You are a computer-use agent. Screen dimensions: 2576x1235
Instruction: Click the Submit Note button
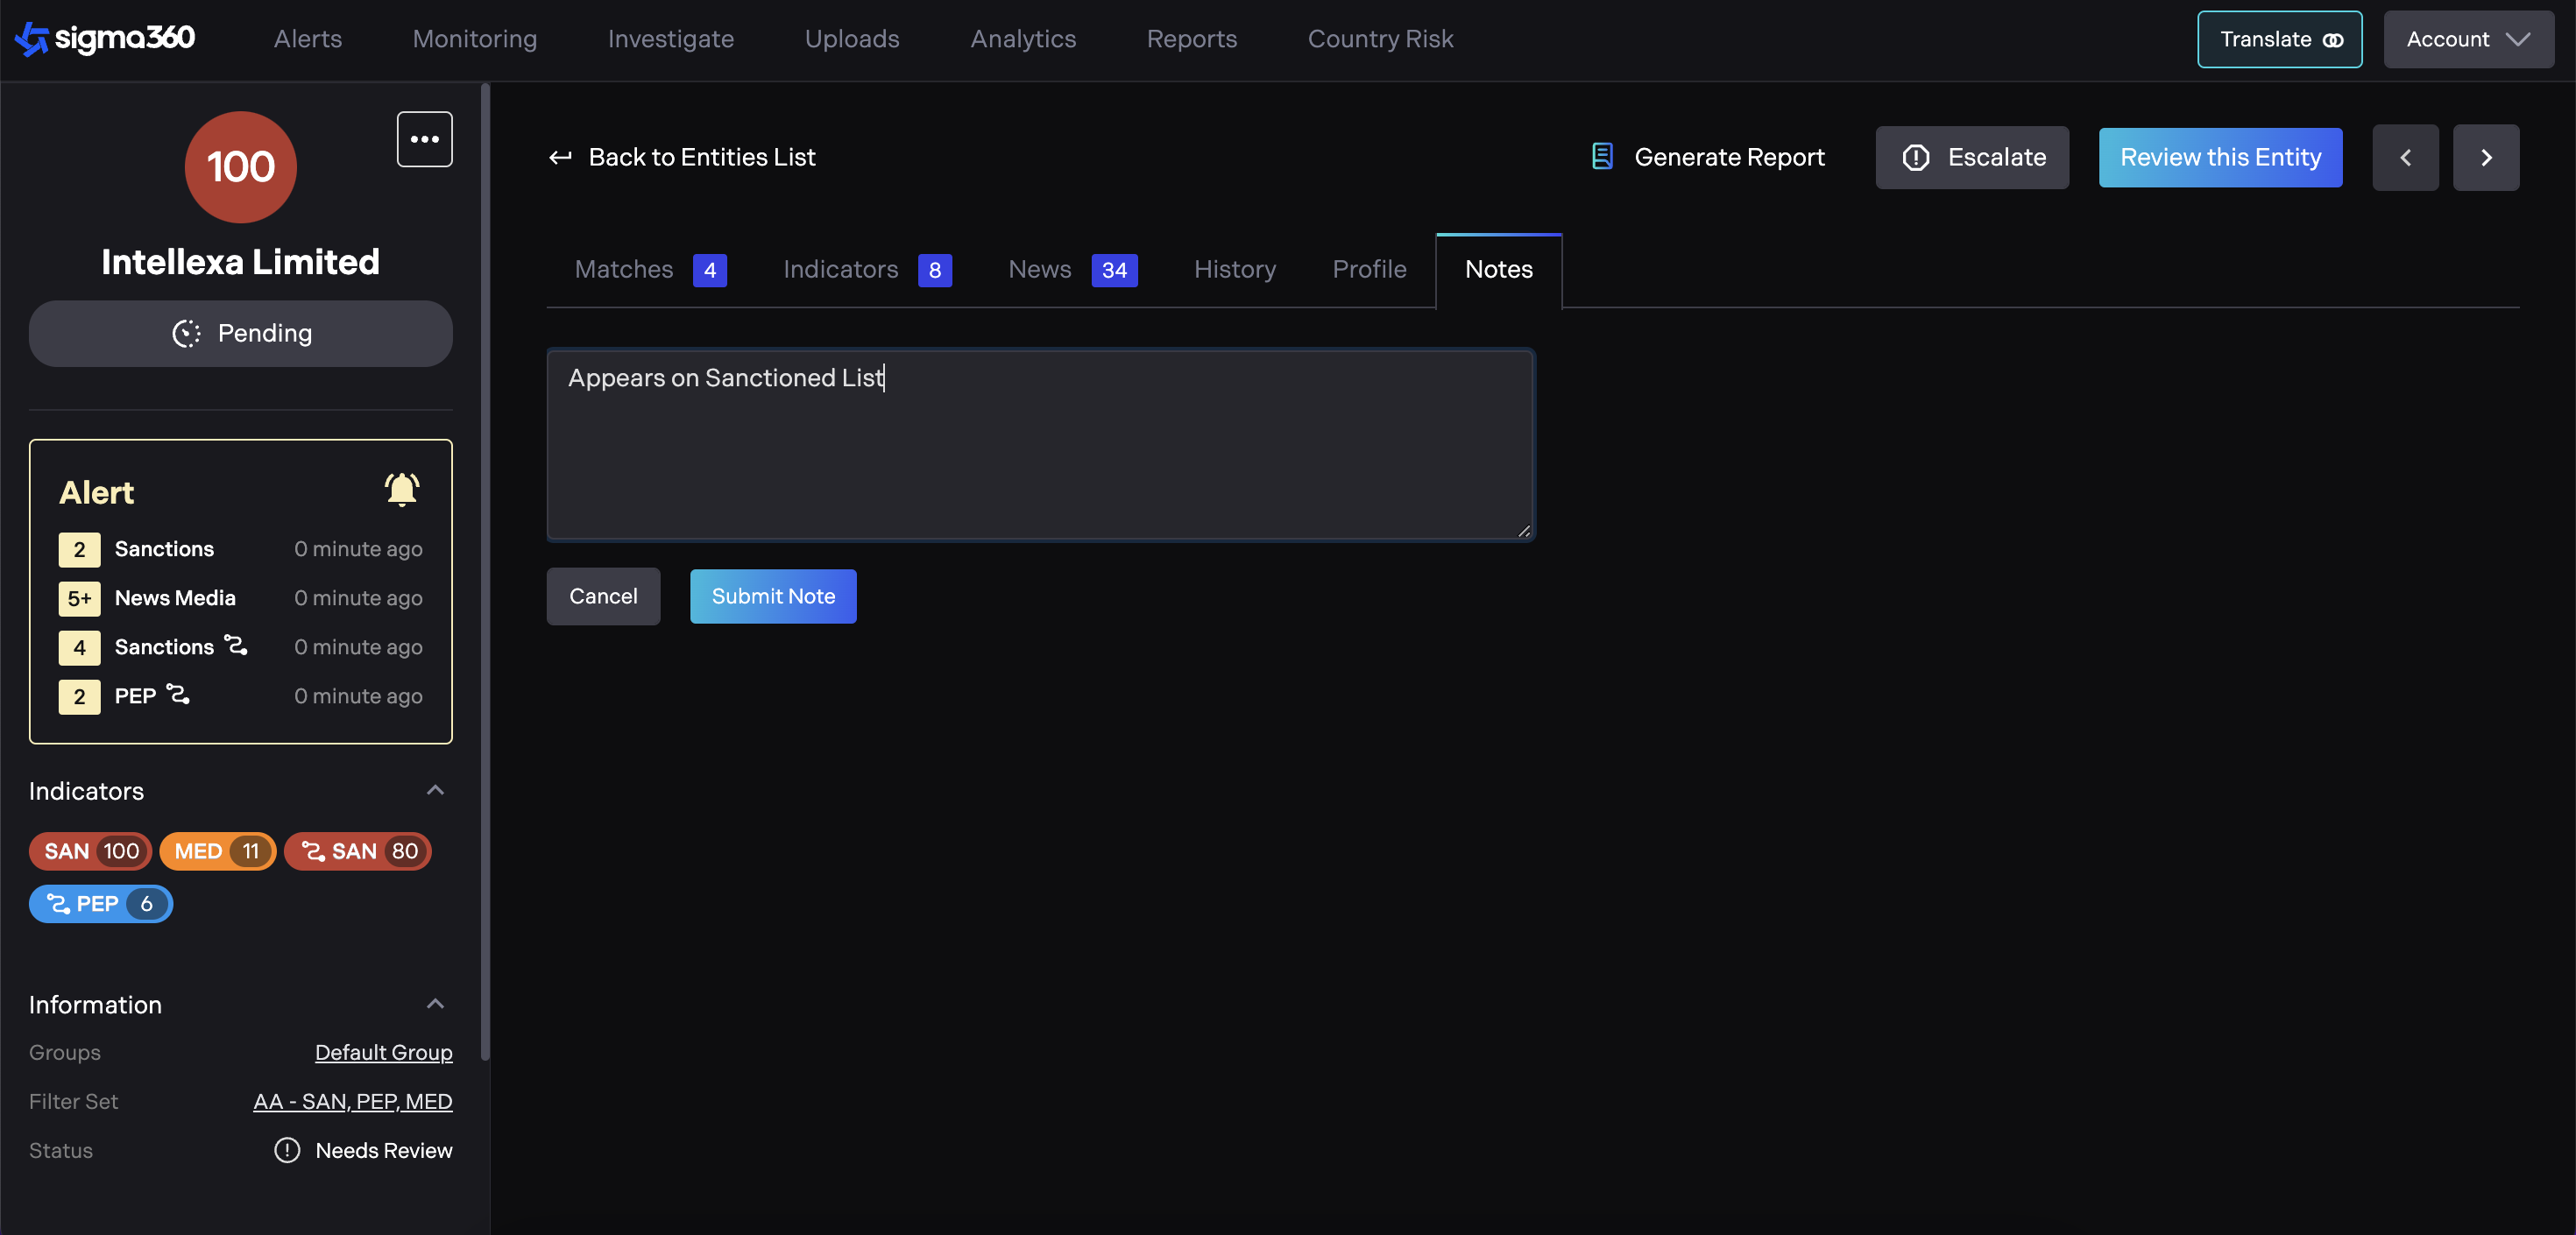[x=772, y=596]
